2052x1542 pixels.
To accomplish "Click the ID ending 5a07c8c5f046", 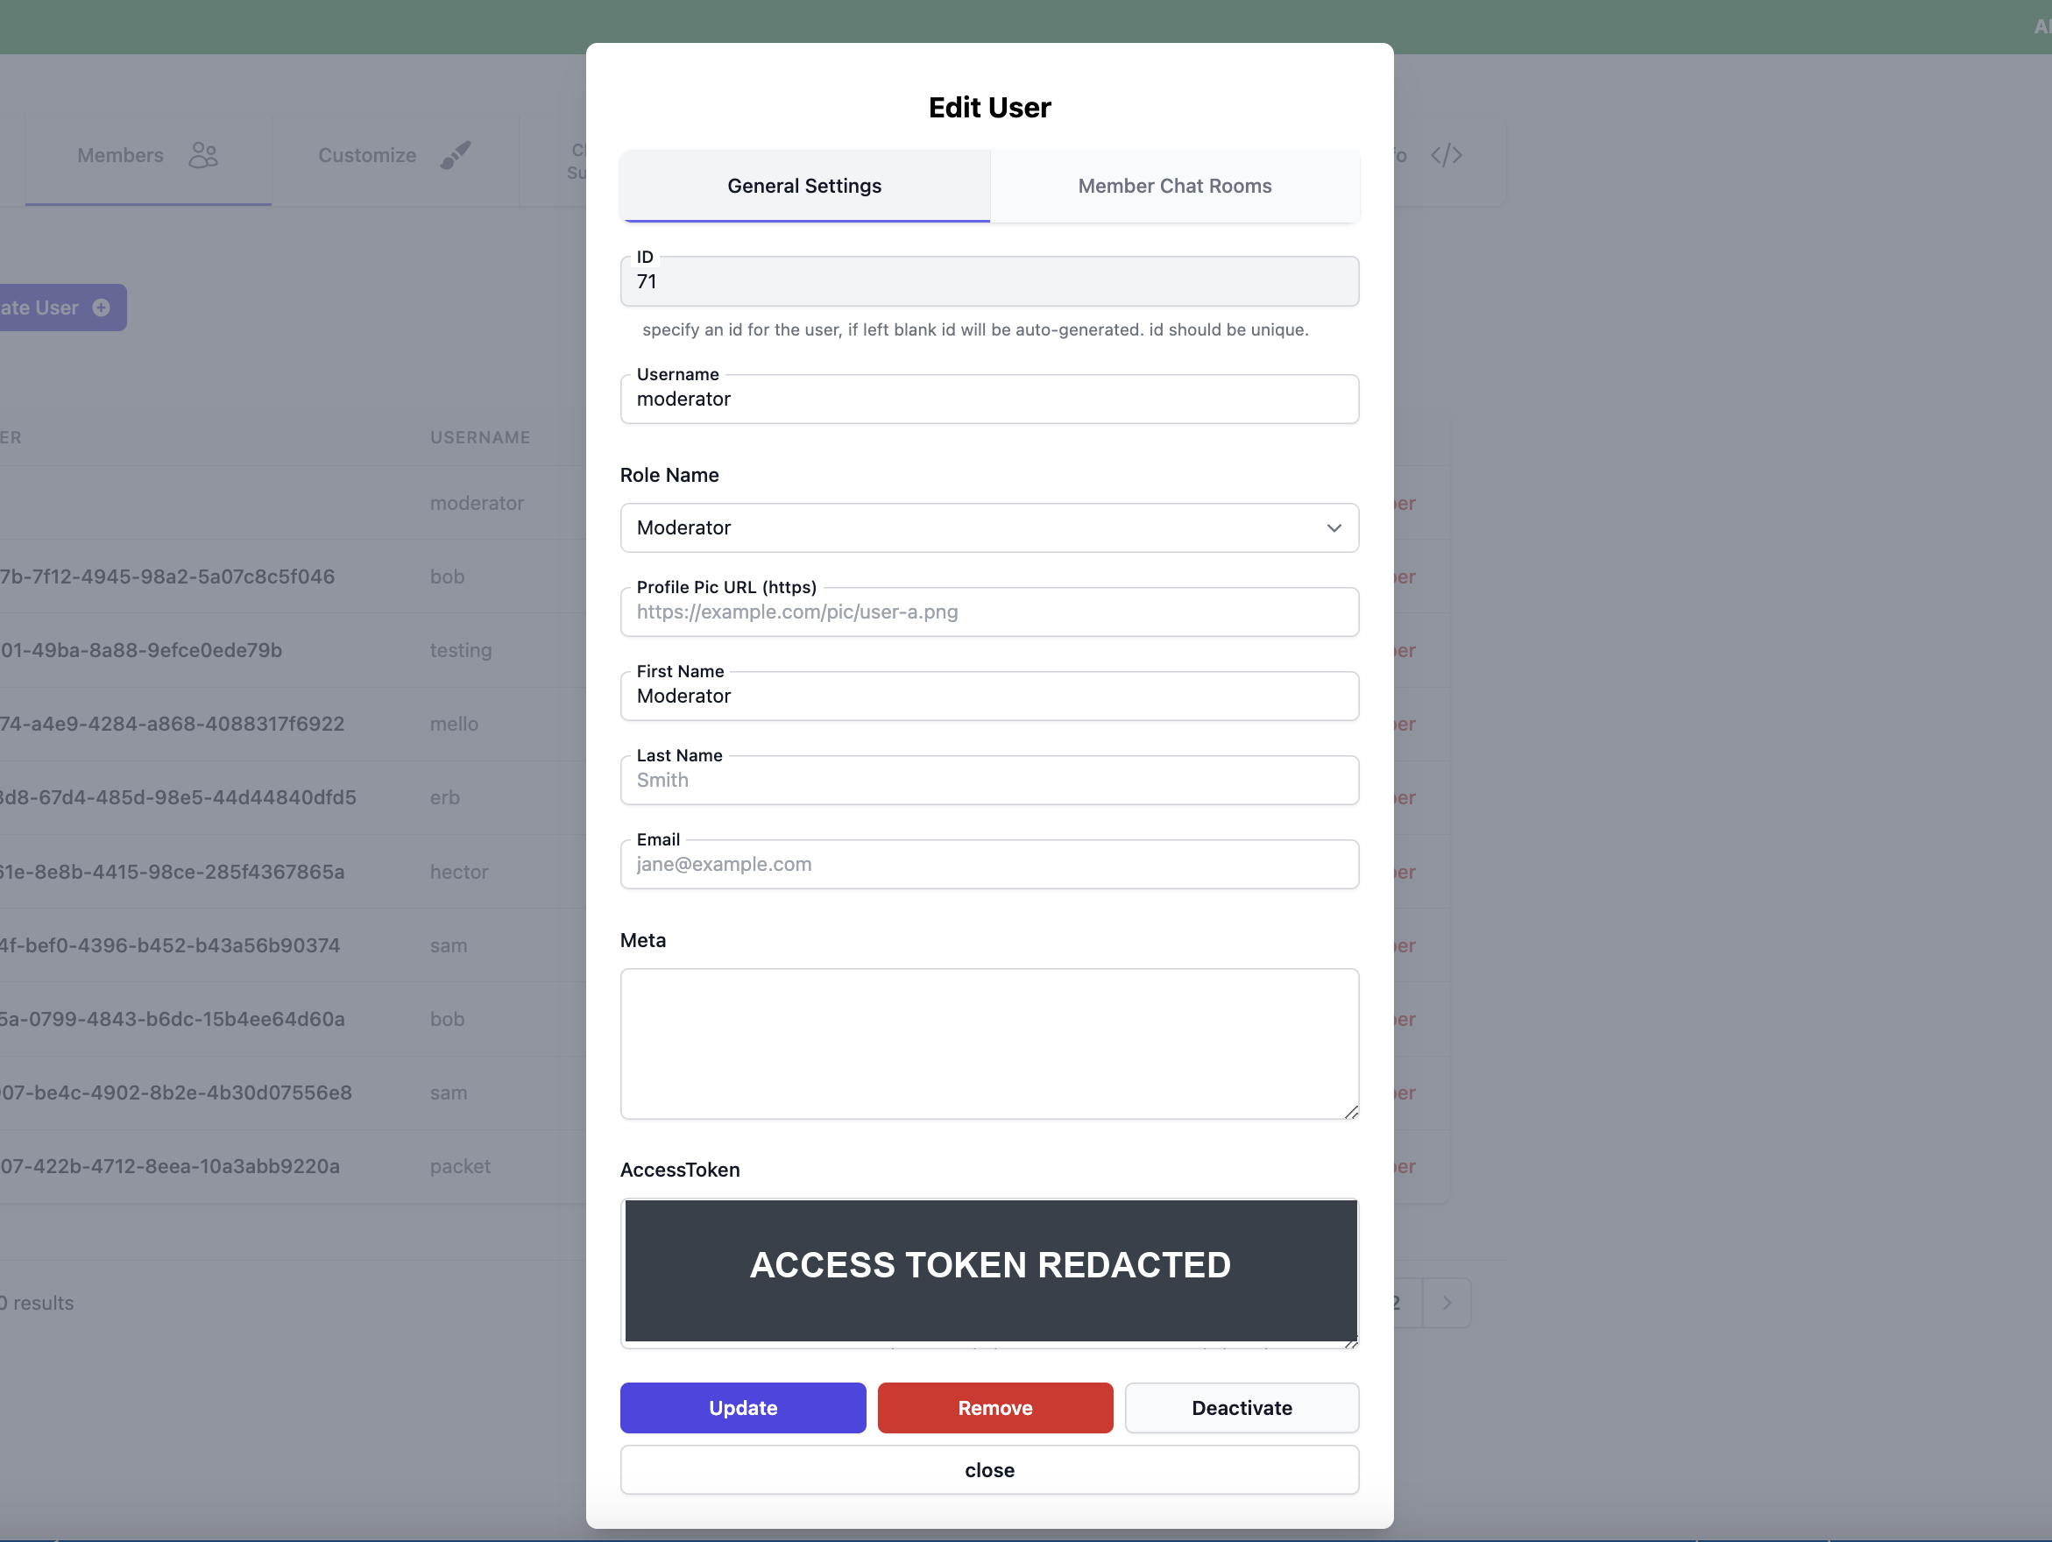I will 167,576.
